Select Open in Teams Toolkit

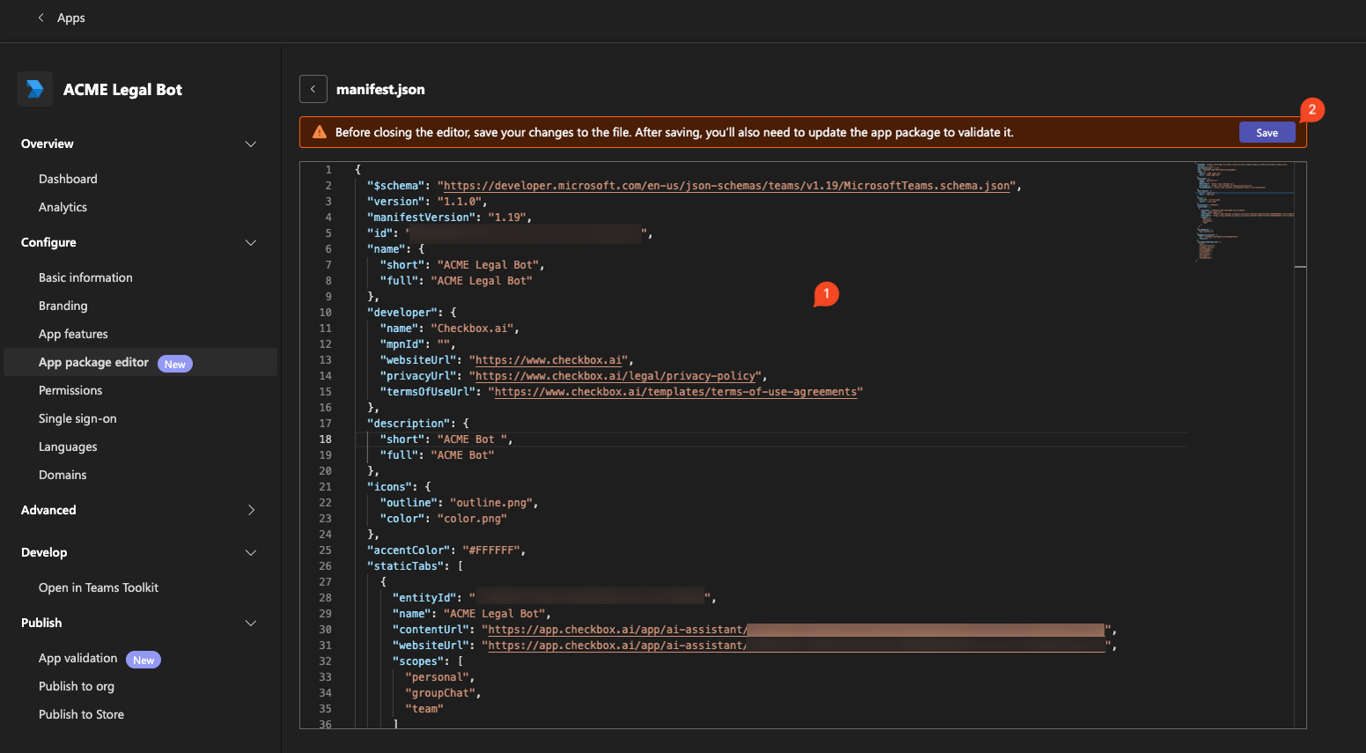[x=99, y=587]
